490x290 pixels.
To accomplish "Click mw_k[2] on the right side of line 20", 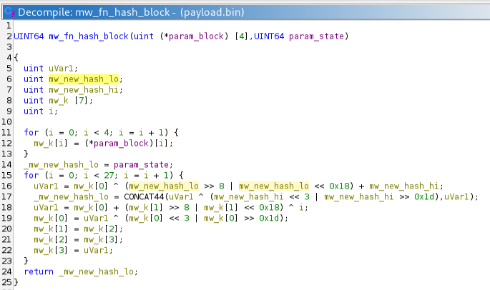I will pyautogui.click(x=101, y=229).
